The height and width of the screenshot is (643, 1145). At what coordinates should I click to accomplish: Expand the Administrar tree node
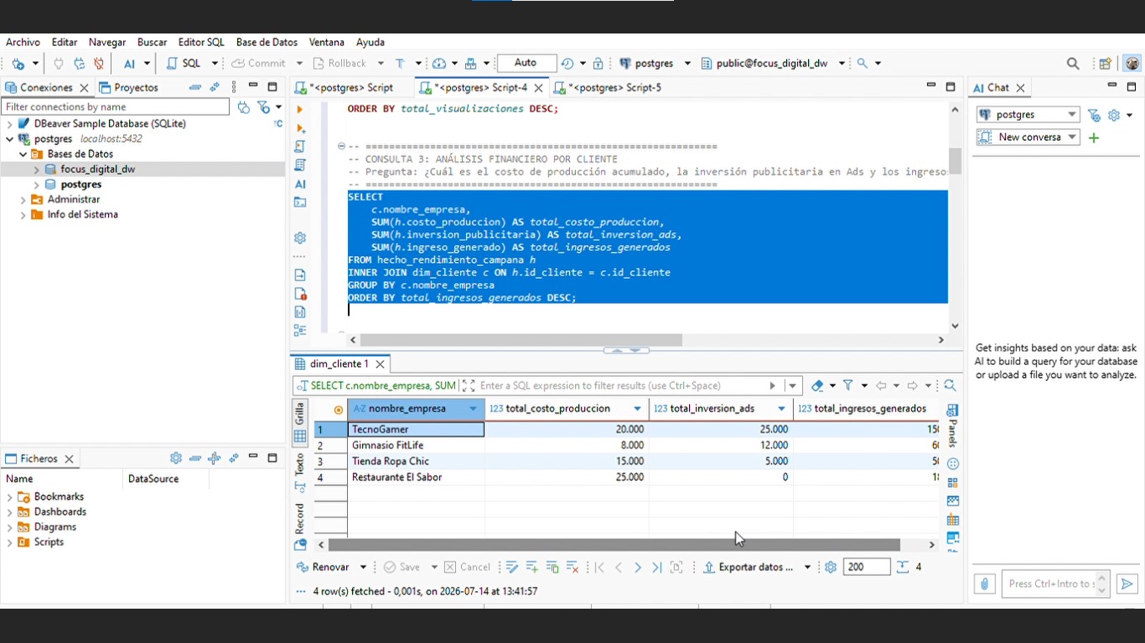click(23, 199)
